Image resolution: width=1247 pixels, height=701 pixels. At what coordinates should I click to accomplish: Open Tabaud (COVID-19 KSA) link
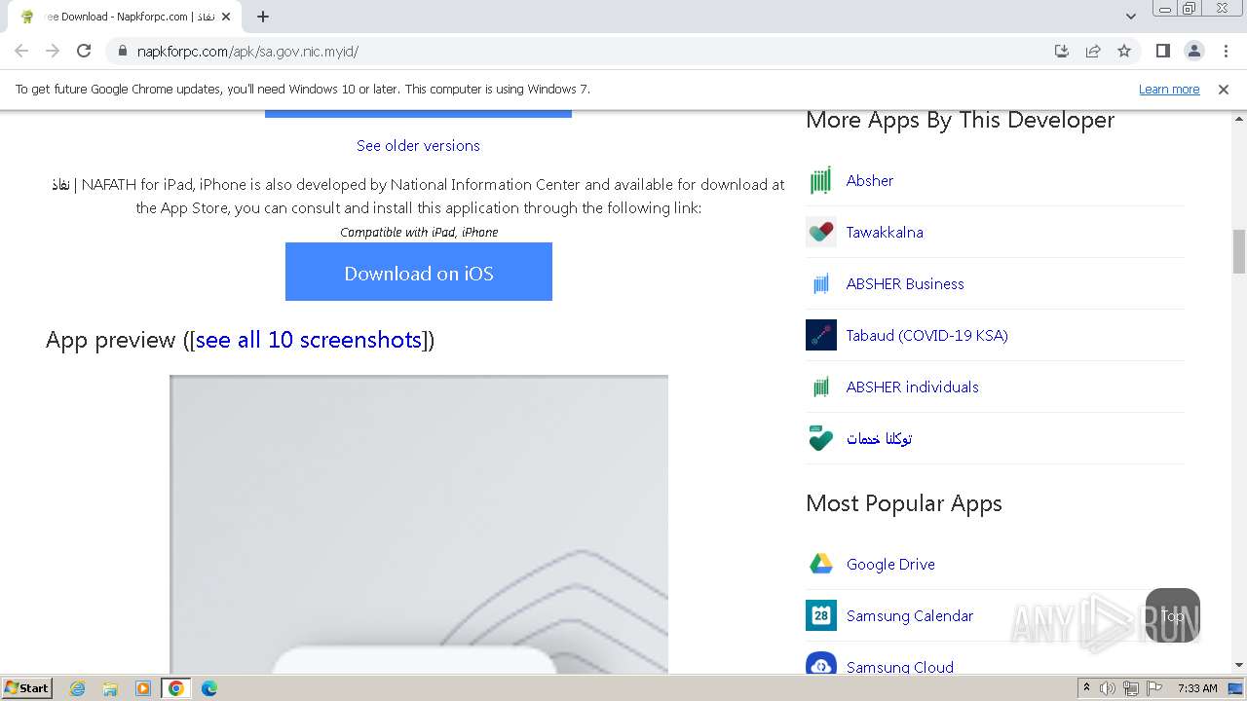pyautogui.click(x=927, y=335)
